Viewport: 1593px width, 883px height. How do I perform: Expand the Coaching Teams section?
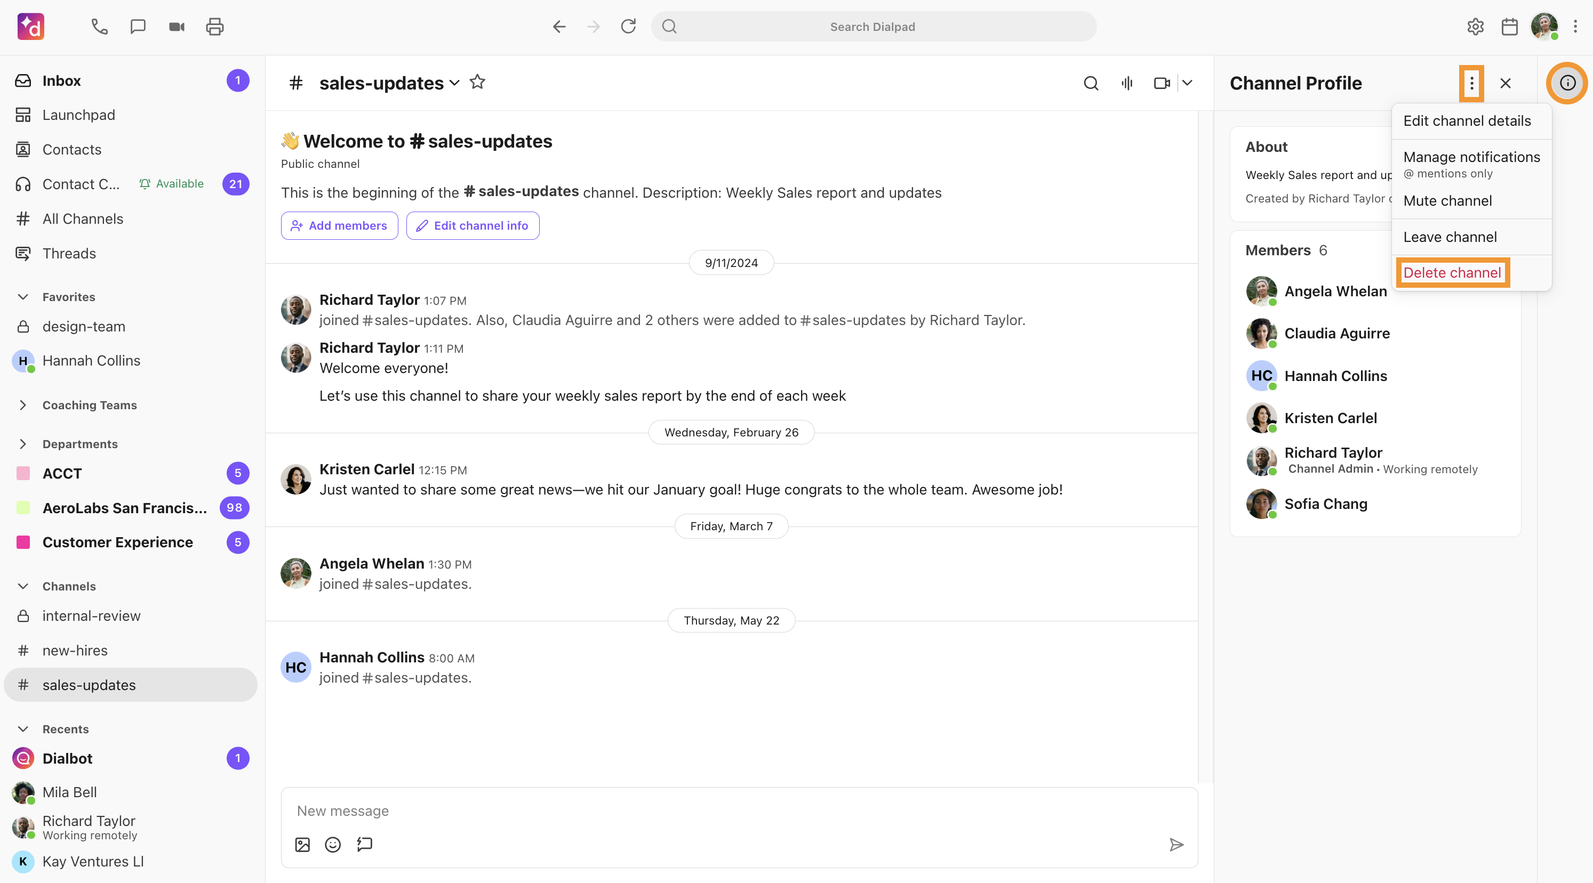coord(23,406)
